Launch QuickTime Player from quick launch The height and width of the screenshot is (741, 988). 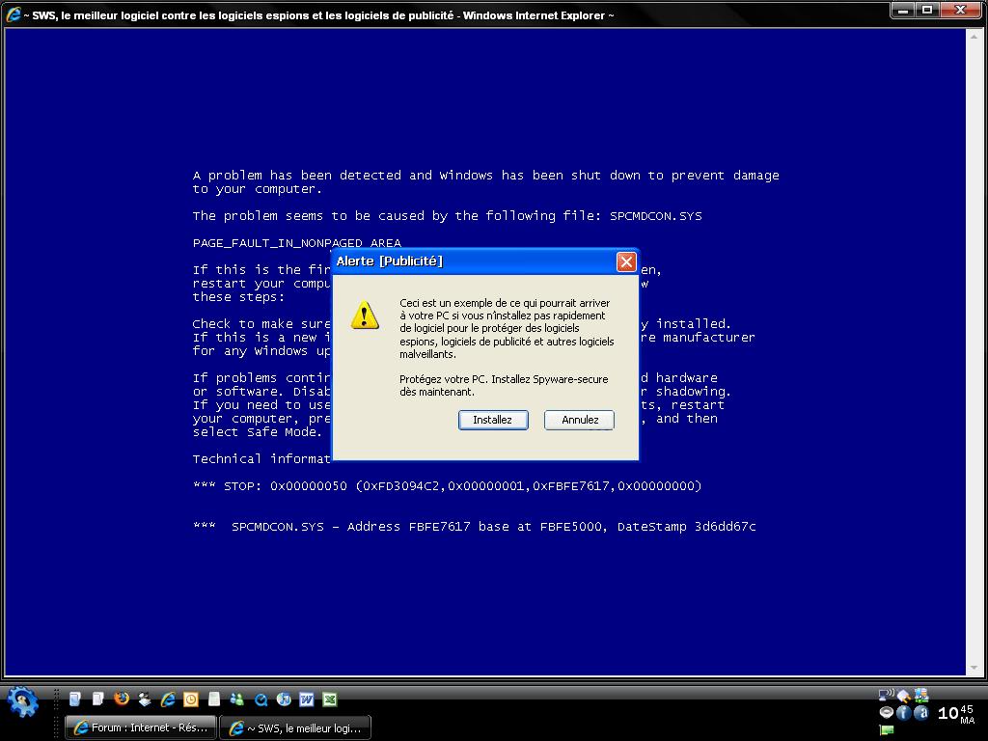click(x=261, y=700)
